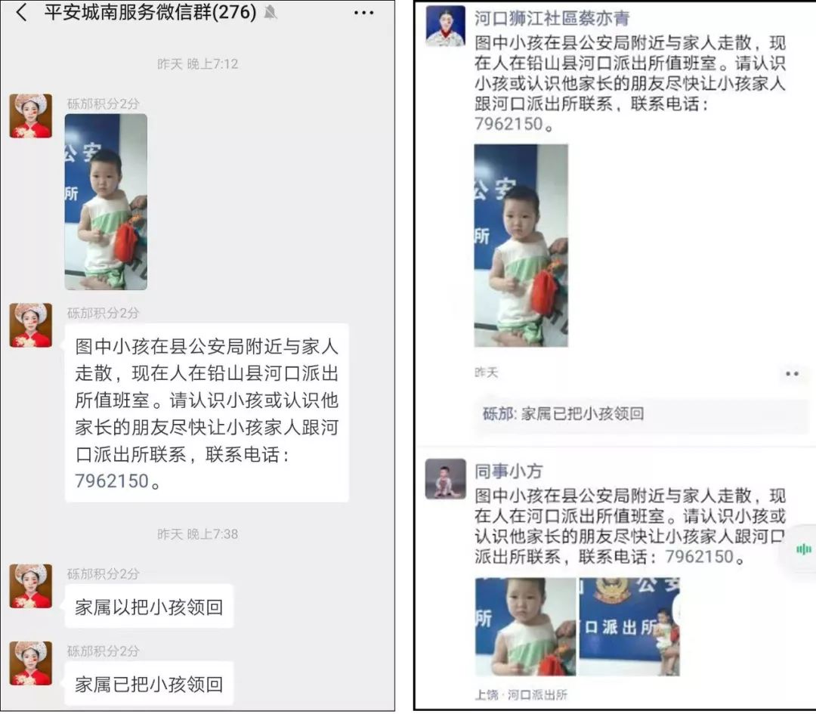Open 河口狮江社區蔡亦青 profile avatar
This screenshot has width=816, height=714.
click(x=446, y=26)
